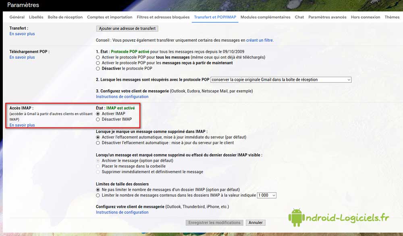Open the Comptes et importation tab

pos(110,17)
